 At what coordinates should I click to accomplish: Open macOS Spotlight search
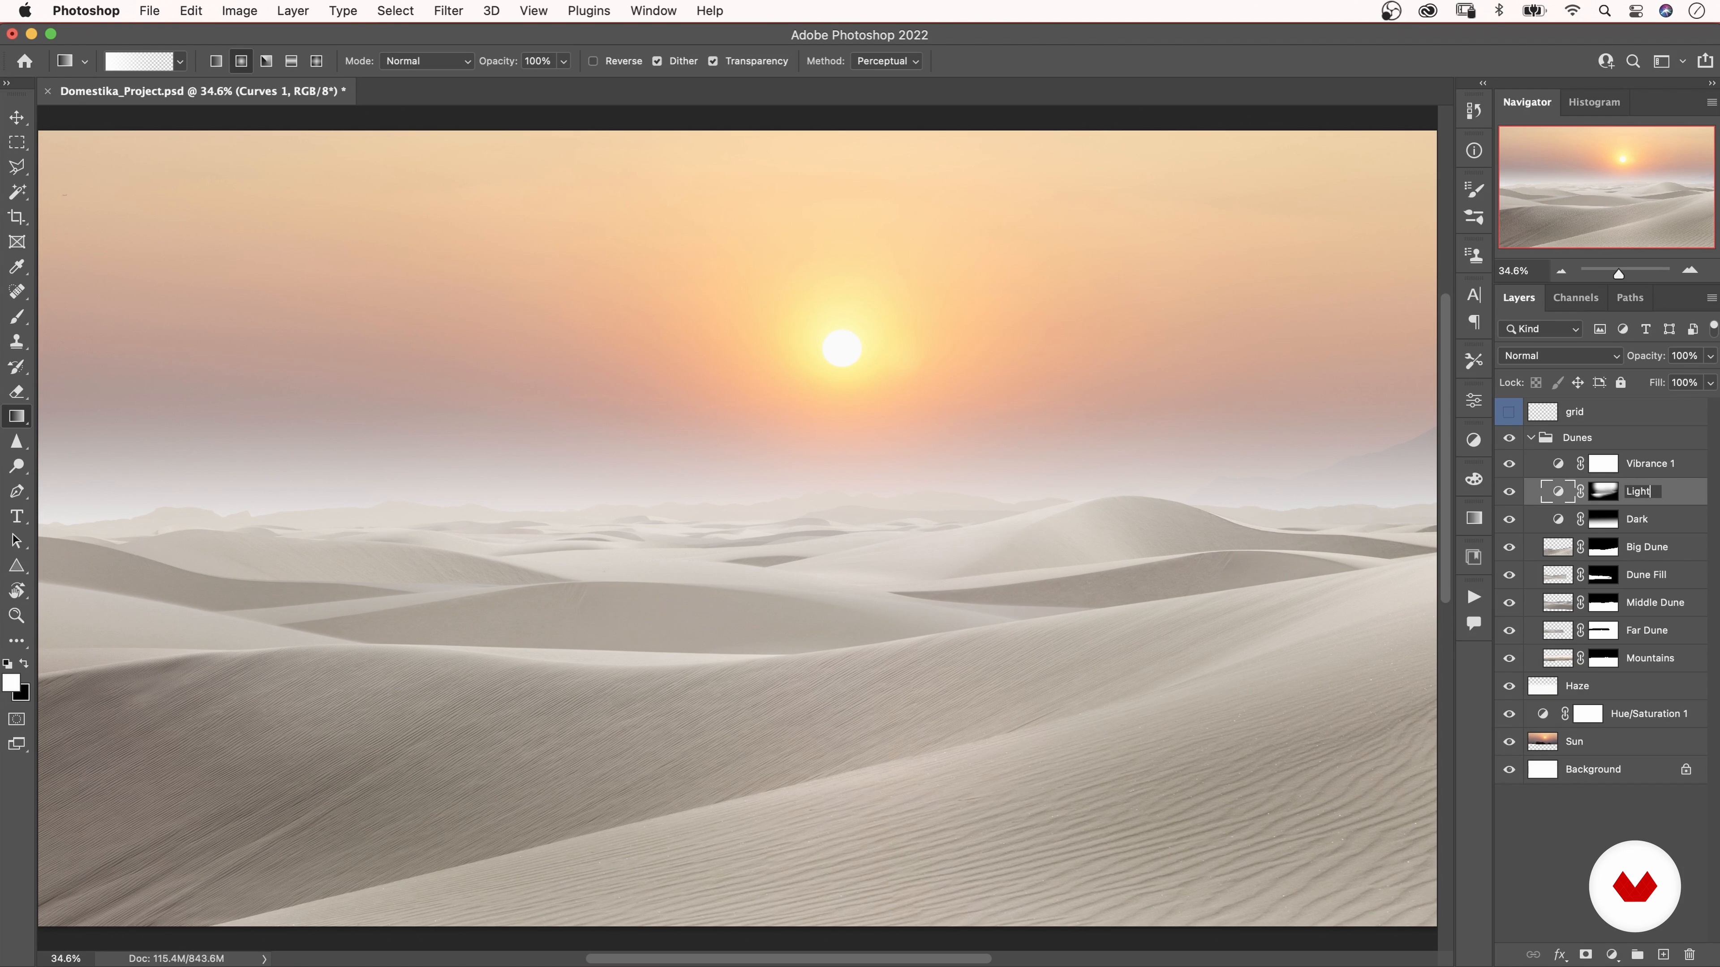[1604, 11]
